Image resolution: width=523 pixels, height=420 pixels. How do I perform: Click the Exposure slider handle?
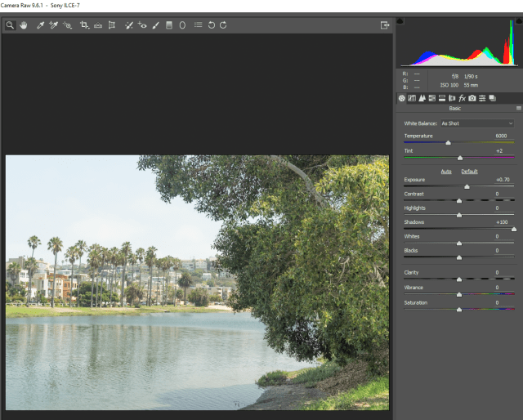coord(467,186)
